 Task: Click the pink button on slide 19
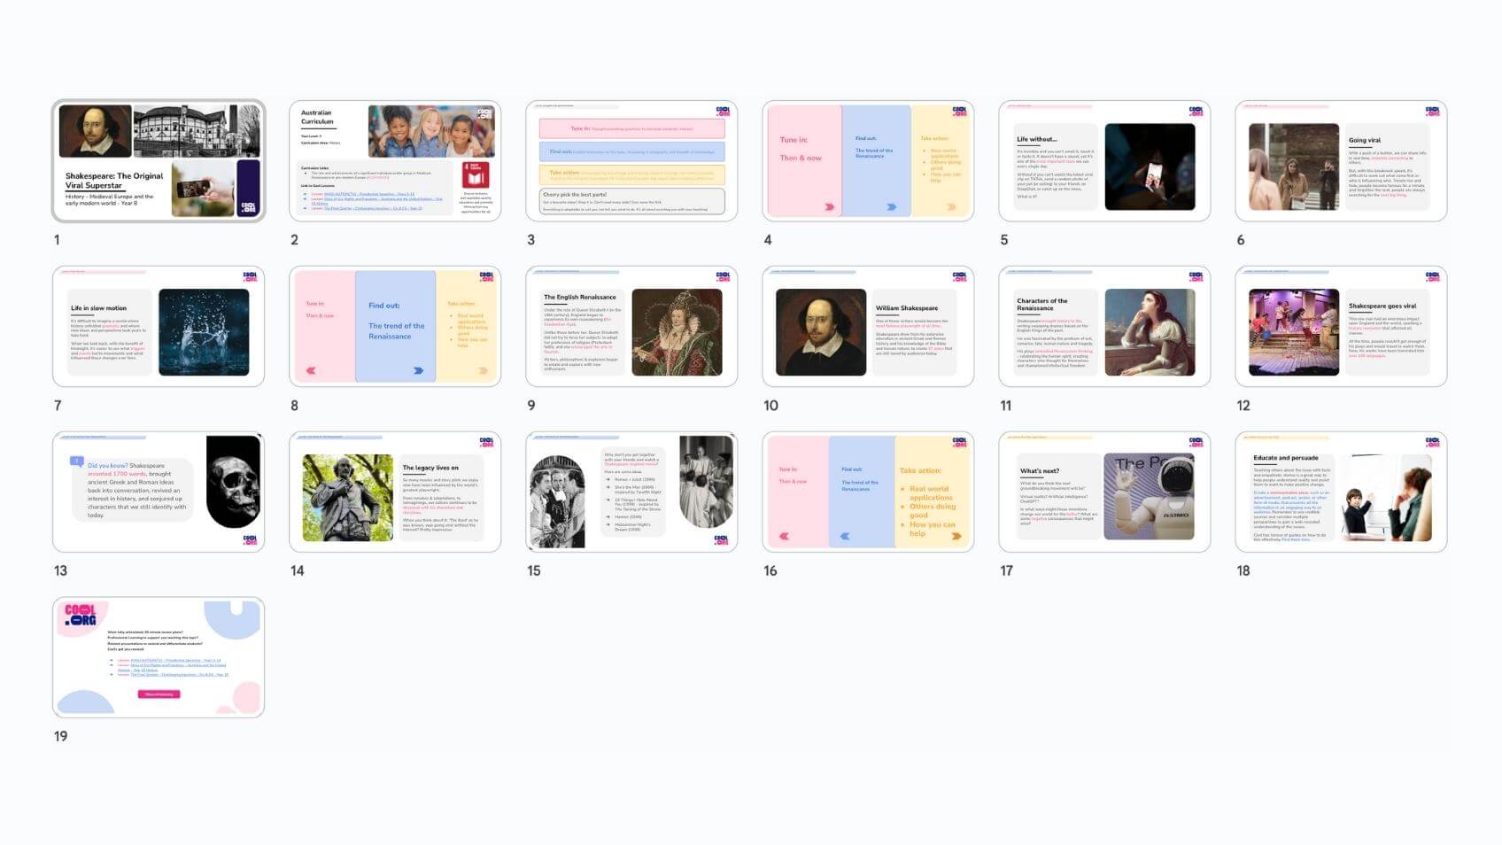coord(159,694)
